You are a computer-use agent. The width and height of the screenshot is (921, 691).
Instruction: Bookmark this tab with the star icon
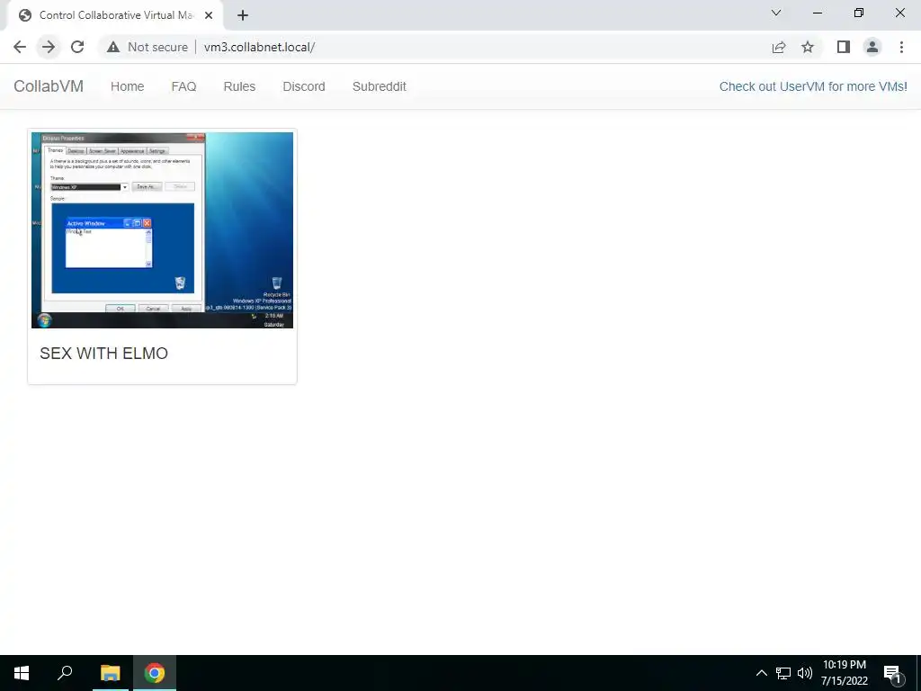click(x=808, y=47)
